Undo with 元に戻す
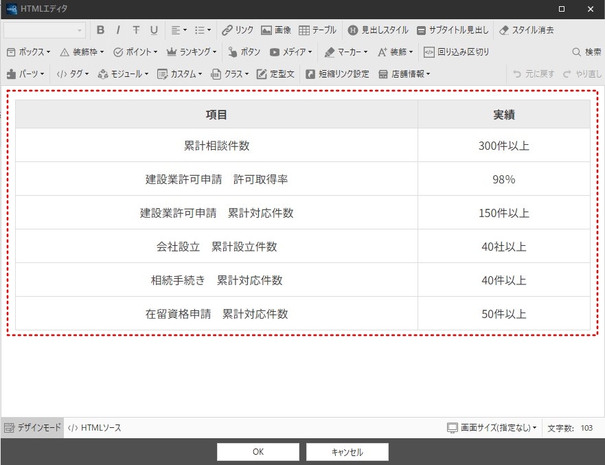This screenshot has height=465, width=605. 533,73
